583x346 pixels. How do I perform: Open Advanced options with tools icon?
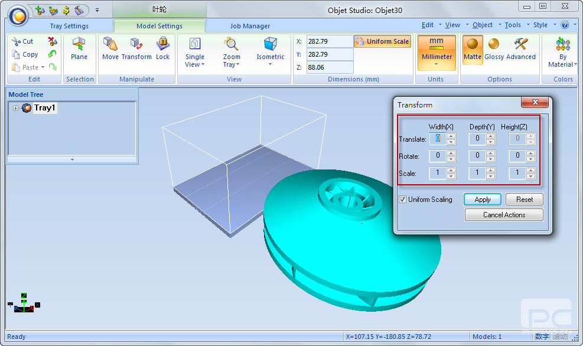[x=520, y=49]
